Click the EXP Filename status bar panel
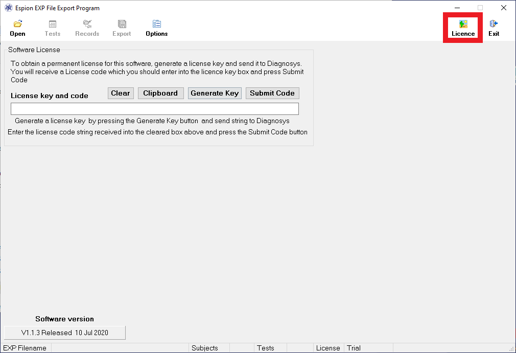 coord(26,348)
